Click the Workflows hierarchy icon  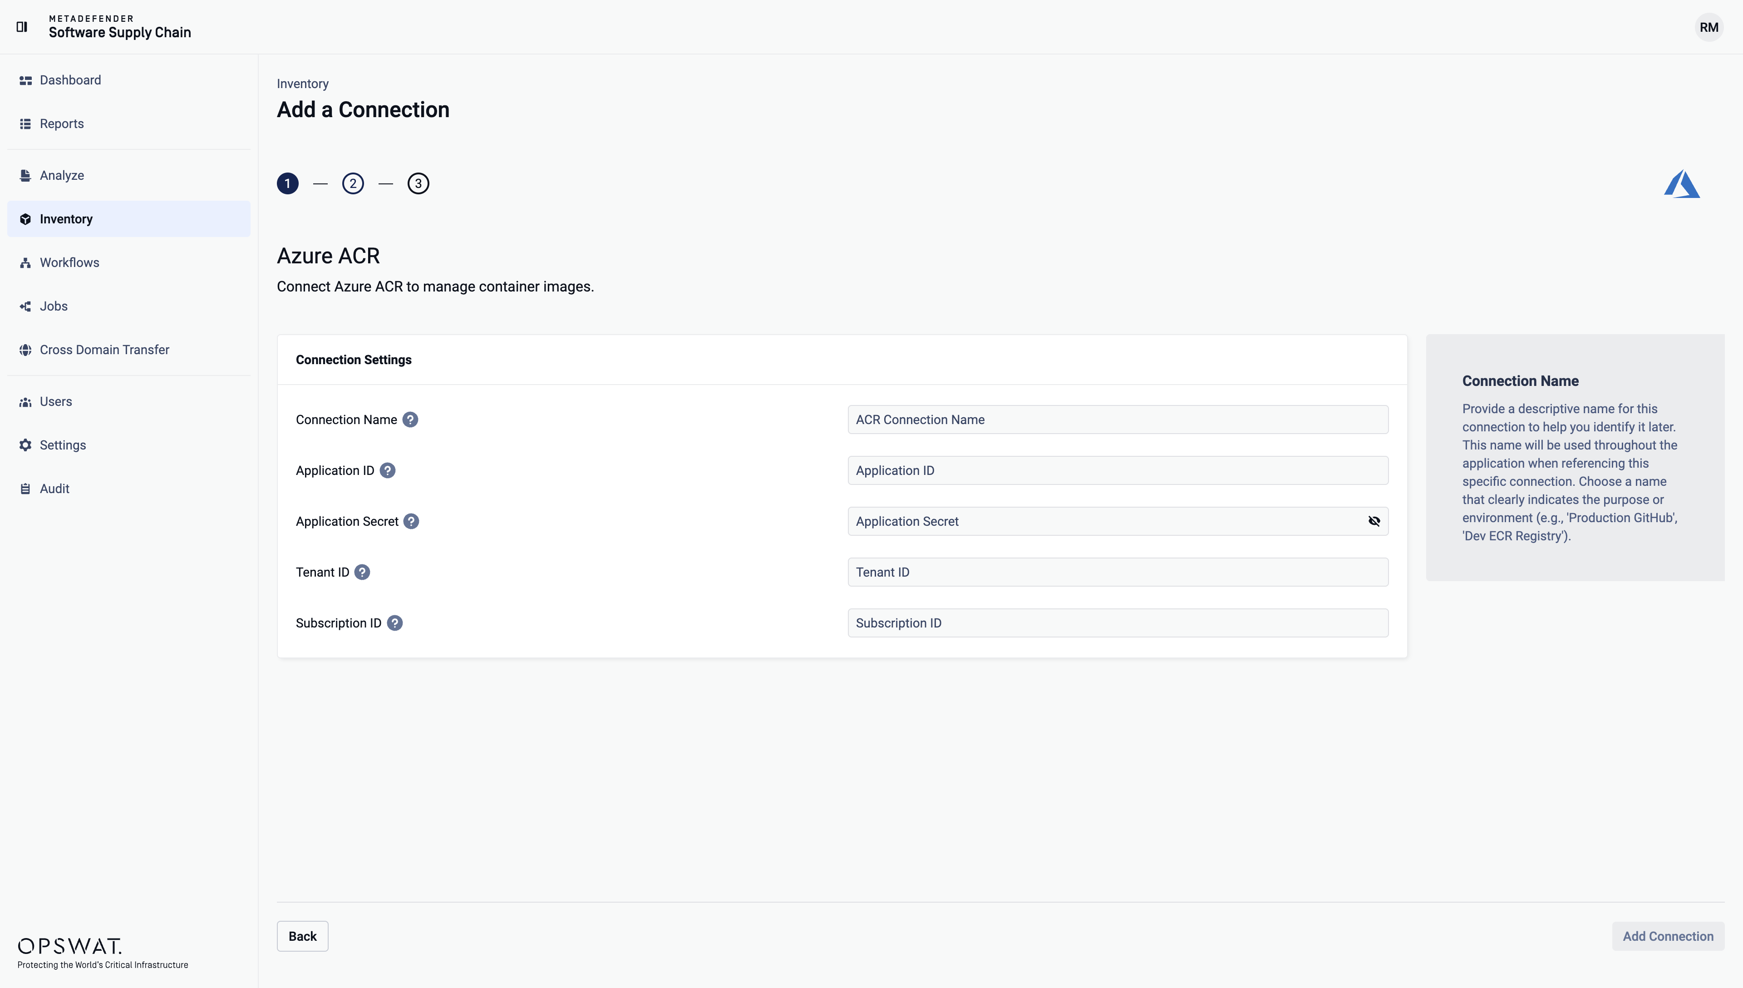[26, 262]
